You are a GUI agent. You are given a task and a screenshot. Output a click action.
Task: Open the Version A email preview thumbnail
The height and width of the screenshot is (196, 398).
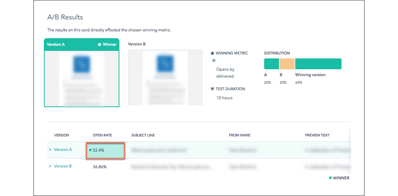click(82, 78)
